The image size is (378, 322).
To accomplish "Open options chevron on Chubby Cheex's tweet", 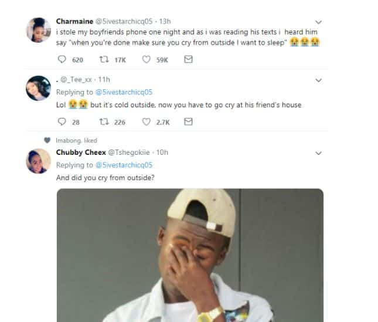I will (x=319, y=153).
